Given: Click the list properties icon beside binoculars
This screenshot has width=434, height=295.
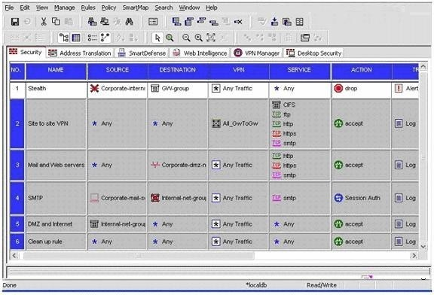Looking at the screenshot, I should point(153,22).
